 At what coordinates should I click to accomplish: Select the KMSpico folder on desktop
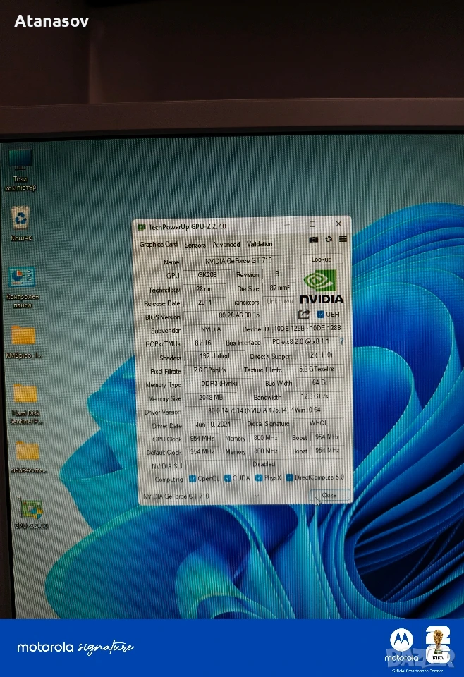coord(23,343)
